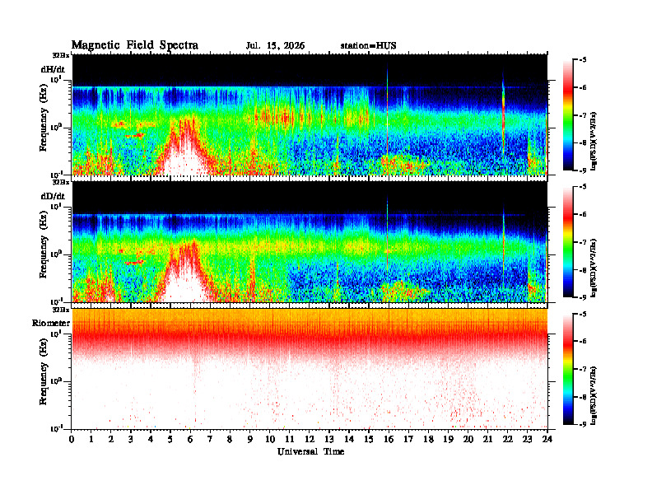Image resolution: width=652 pixels, height=504 pixels.
Task: Click the color bar beside the dH/dt panel
Action: [x=568, y=115]
